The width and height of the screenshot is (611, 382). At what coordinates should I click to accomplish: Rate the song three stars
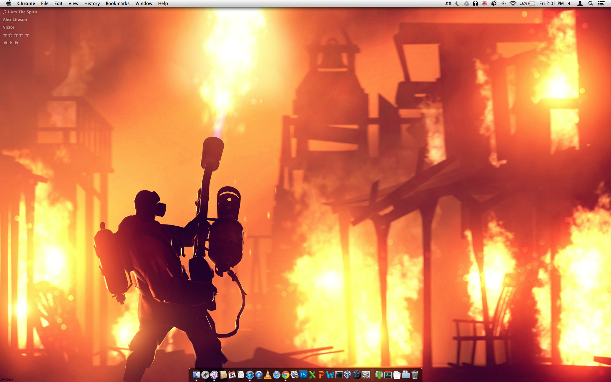[x=16, y=35]
